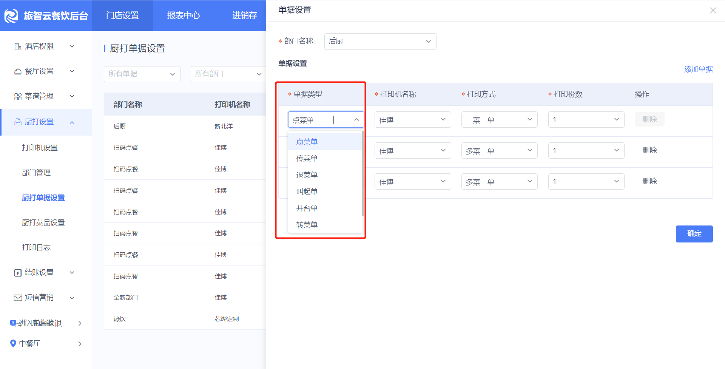Click the disabled 删除 in first row
725x369 pixels.
649,119
